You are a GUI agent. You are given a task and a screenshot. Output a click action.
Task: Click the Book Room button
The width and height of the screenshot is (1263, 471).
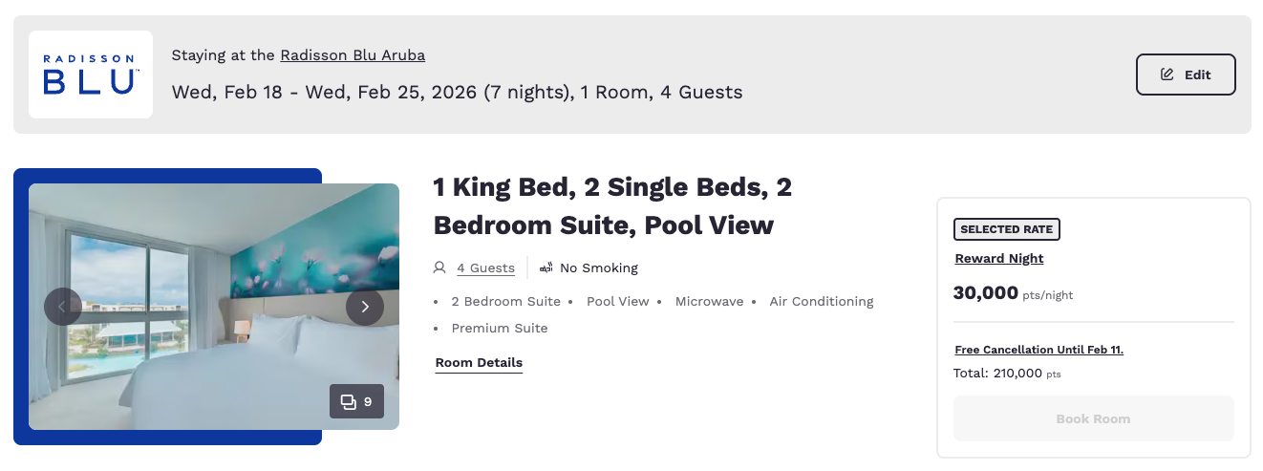1093,418
